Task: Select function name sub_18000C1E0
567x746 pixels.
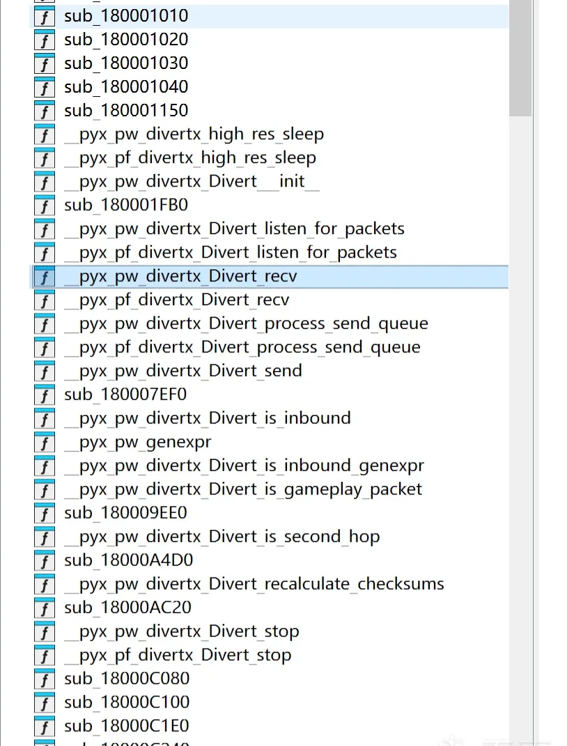Action: 127,726
